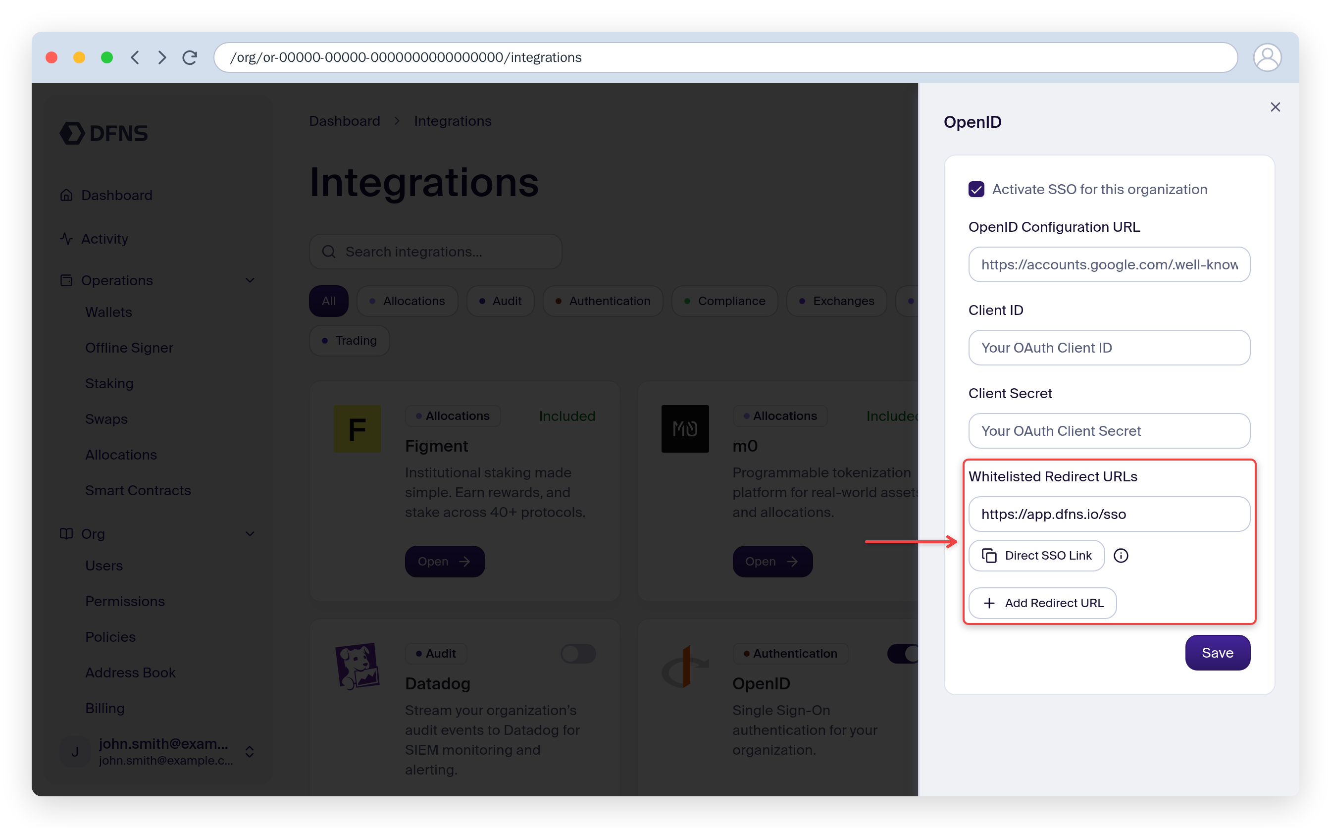Focus the OpenID Configuration URL field
Viewport: 1331px width, 828px height.
(x=1109, y=264)
